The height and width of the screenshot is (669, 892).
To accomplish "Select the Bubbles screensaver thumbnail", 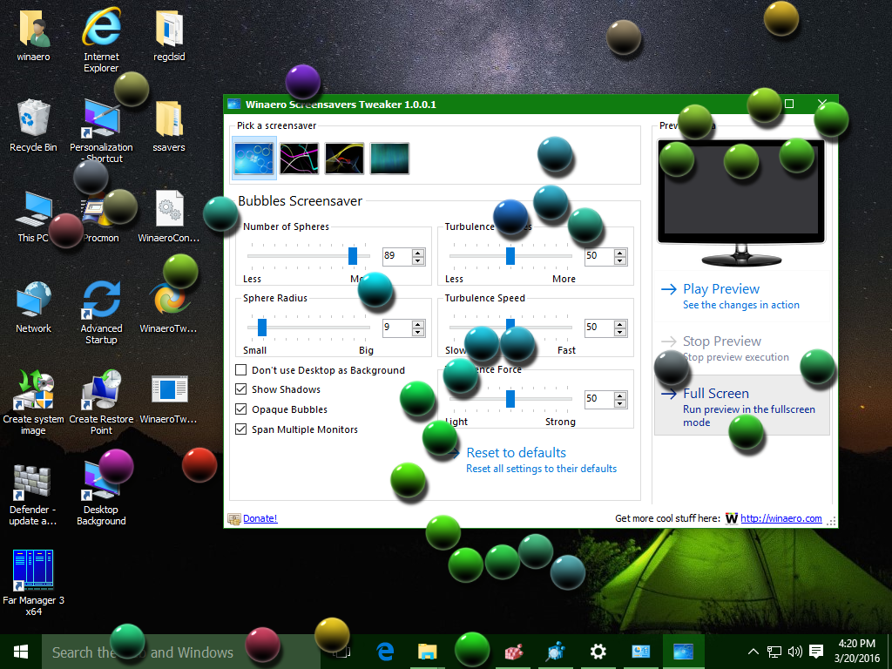I will coord(253,159).
